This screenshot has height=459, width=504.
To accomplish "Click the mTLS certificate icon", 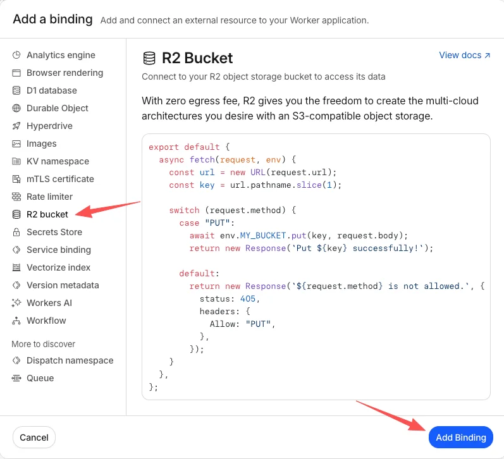I will point(16,179).
